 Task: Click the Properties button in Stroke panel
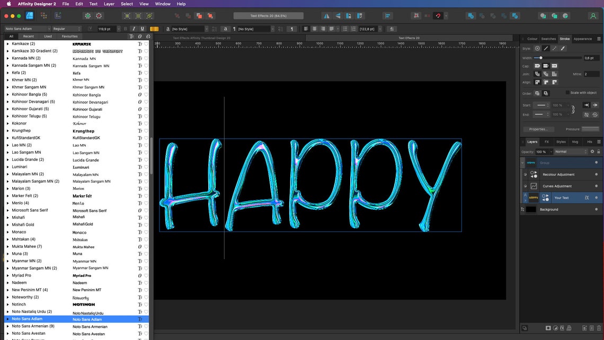tap(538, 129)
